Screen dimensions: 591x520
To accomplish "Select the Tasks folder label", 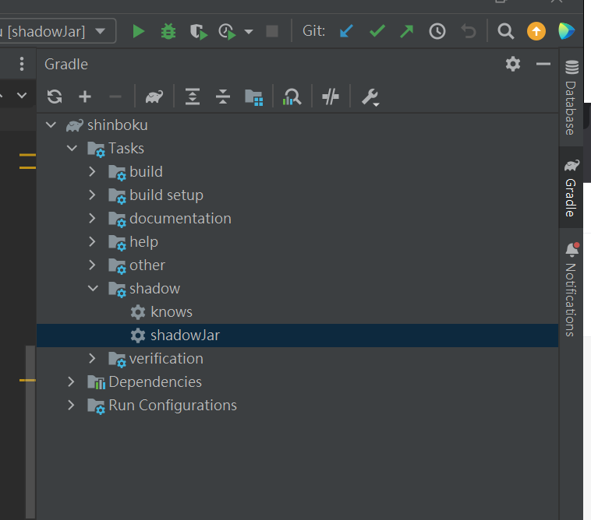I will coord(126,148).
